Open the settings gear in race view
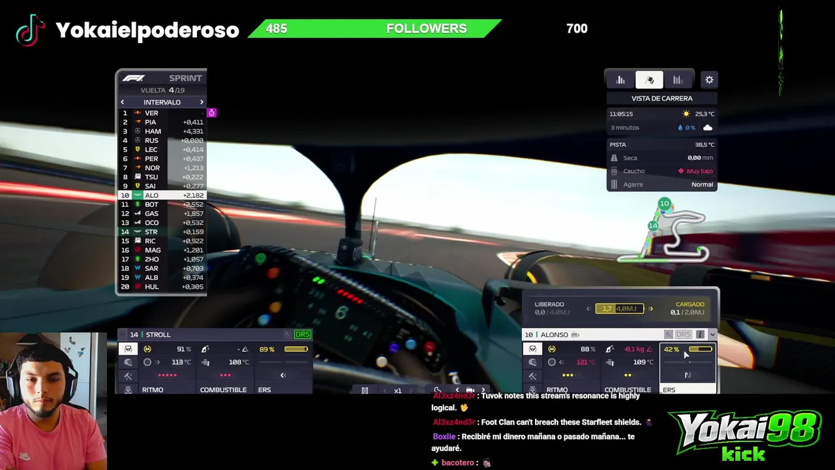 pyautogui.click(x=709, y=80)
